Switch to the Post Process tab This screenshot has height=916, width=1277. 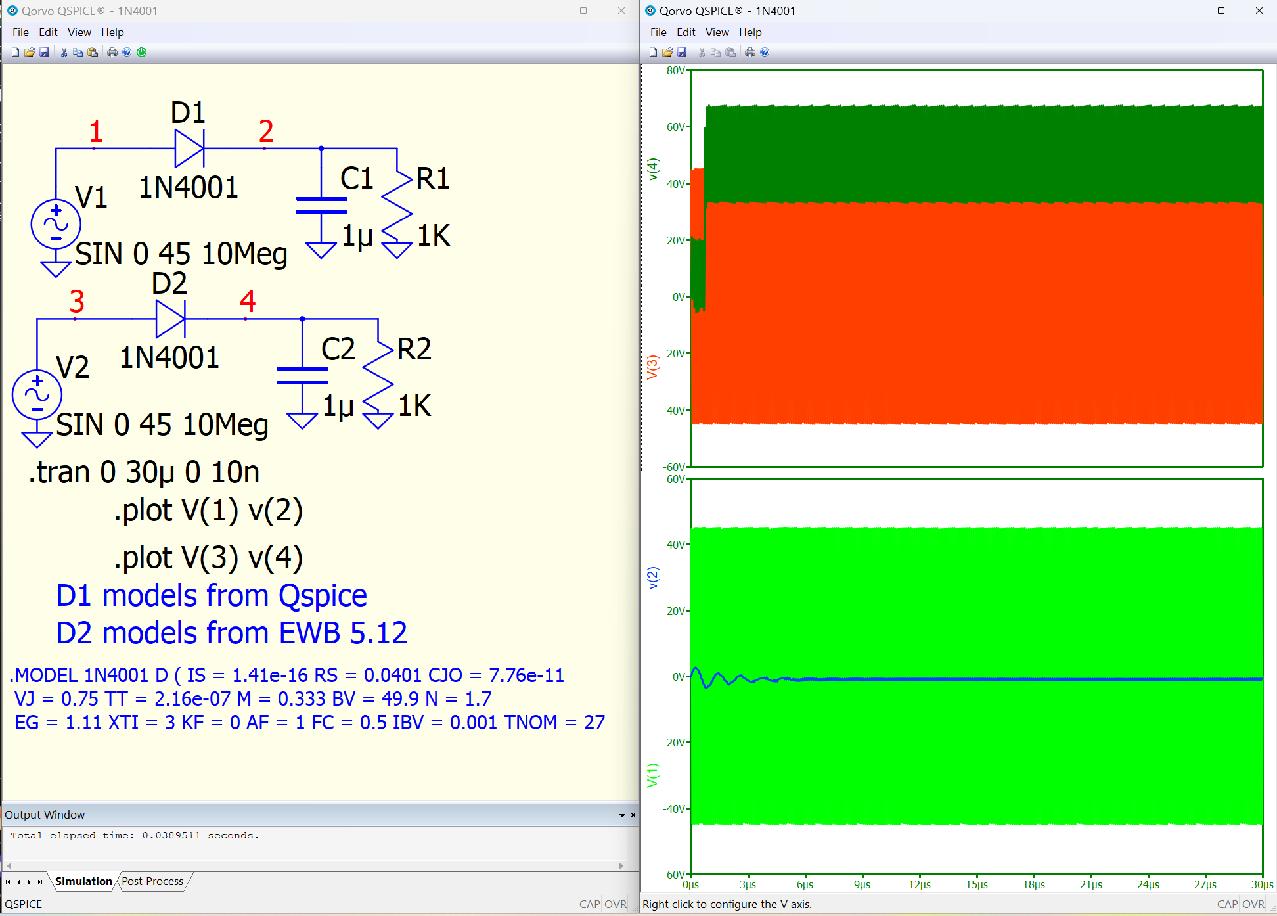click(x=152, y=881)
